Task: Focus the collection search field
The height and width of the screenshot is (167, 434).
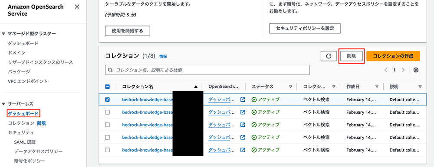Action: tap(207, 70)
